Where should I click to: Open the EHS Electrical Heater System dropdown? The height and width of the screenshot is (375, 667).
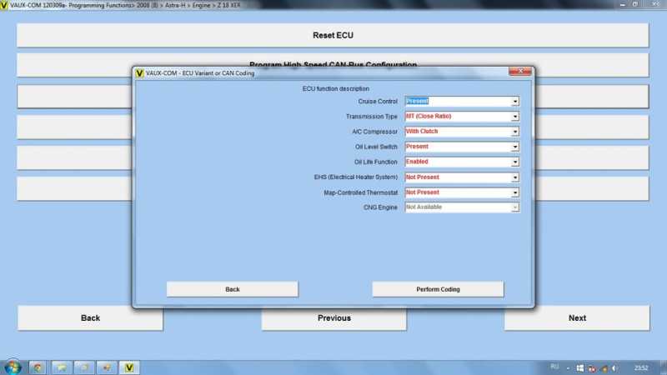coord(514,177)
